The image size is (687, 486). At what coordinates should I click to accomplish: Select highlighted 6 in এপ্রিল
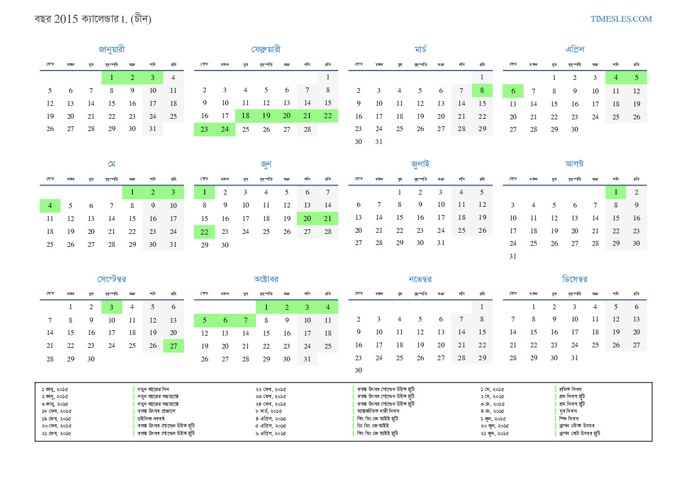point(512,91)
